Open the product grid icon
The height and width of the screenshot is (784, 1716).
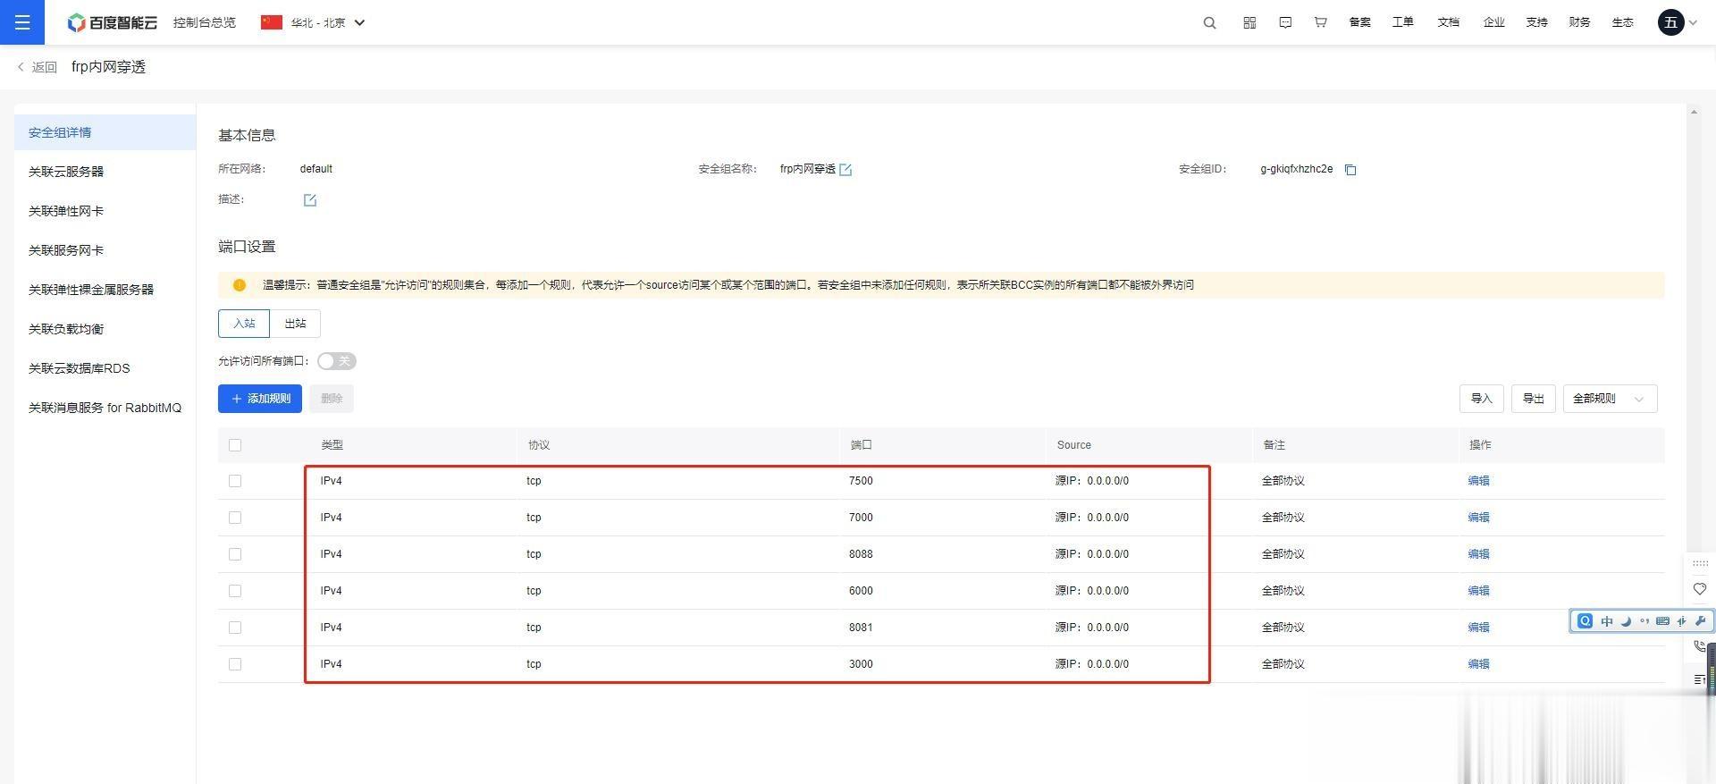point(1249,23)
